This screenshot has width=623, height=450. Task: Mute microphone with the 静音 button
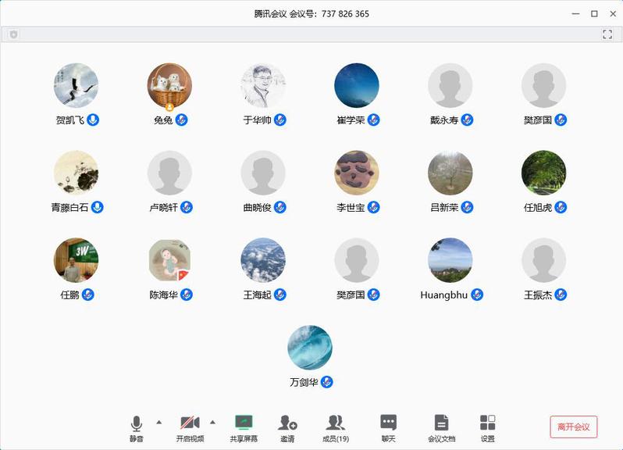[137, 429]
